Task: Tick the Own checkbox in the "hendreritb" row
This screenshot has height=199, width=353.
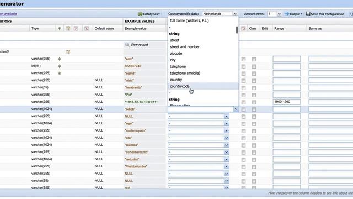Action: tap(254, 88)
